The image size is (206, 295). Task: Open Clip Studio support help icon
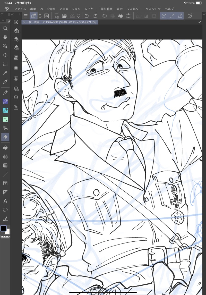pyautogui.click(x=190, y=16)
